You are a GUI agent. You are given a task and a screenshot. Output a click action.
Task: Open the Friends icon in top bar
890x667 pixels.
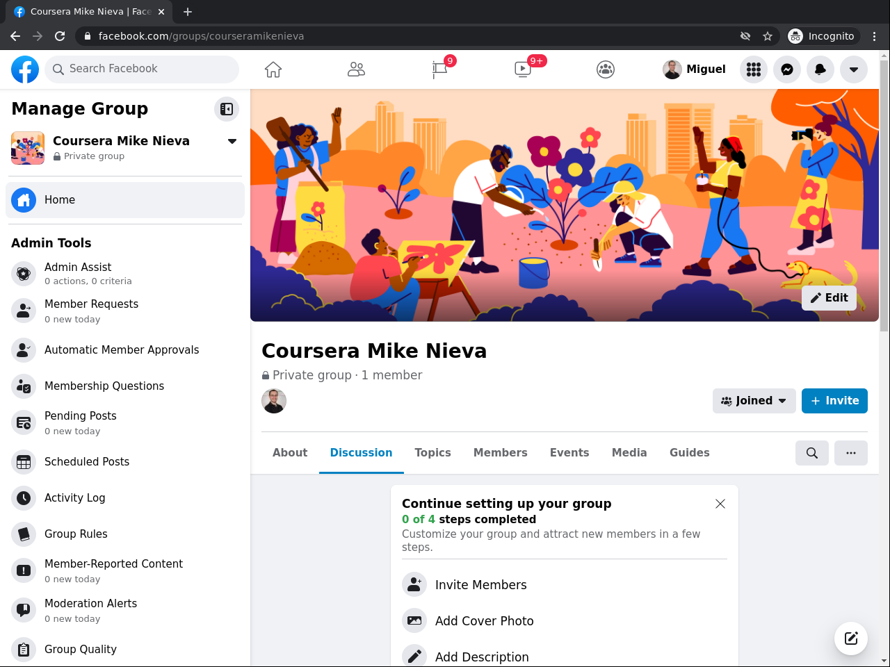(356, 69)
